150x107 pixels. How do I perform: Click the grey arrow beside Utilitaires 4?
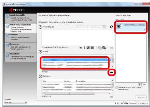point(111,97)
